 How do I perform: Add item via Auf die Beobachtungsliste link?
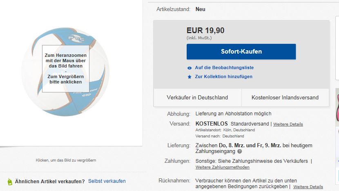224,67
